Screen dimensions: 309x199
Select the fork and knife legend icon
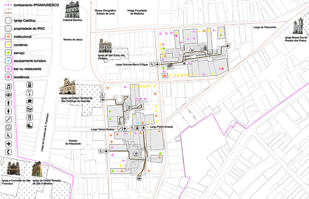30,118
